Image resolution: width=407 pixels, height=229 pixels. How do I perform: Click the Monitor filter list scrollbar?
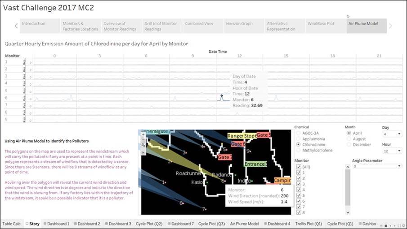click(x=347, y=188)
